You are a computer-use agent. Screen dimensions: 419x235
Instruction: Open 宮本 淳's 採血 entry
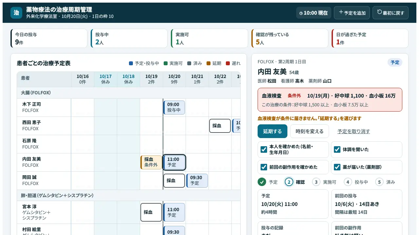coord(151,212)
